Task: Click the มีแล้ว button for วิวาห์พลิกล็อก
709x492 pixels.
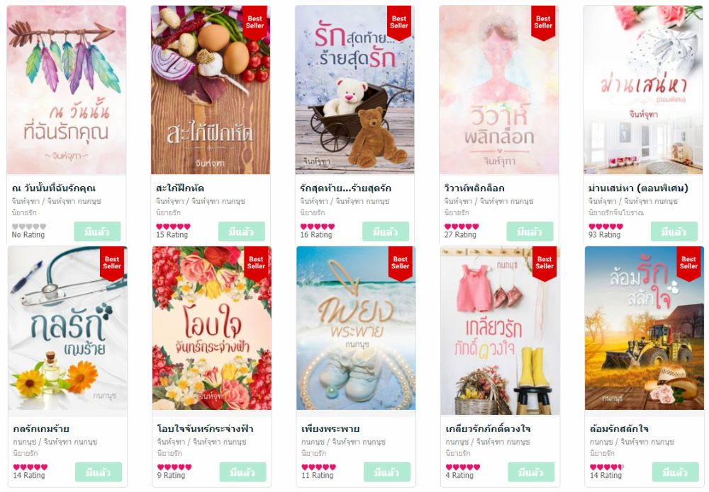Action: click(x=530, y=231)
